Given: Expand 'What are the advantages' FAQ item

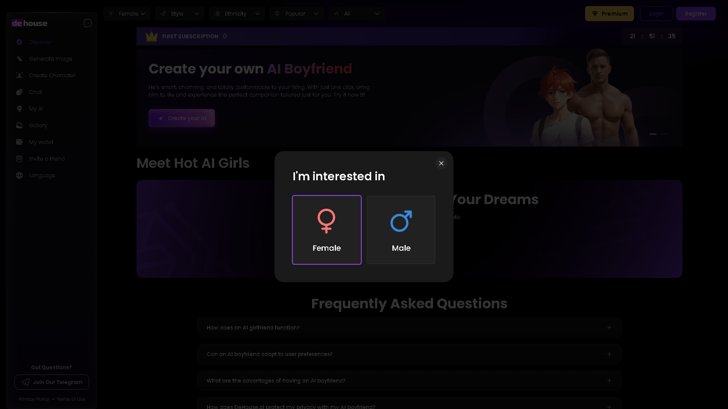Looking at the screenshot, I should pos(409,381).
